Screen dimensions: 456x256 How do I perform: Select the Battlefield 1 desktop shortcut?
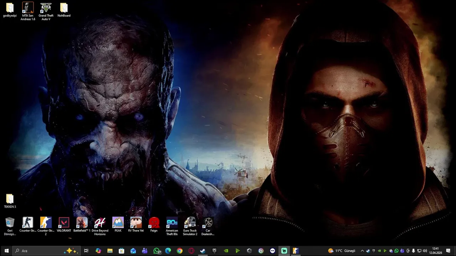tap(82, 225)
